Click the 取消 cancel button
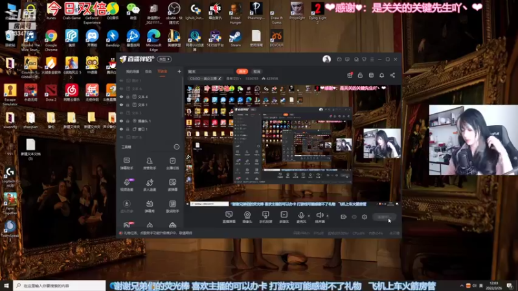 pos(256,71)
